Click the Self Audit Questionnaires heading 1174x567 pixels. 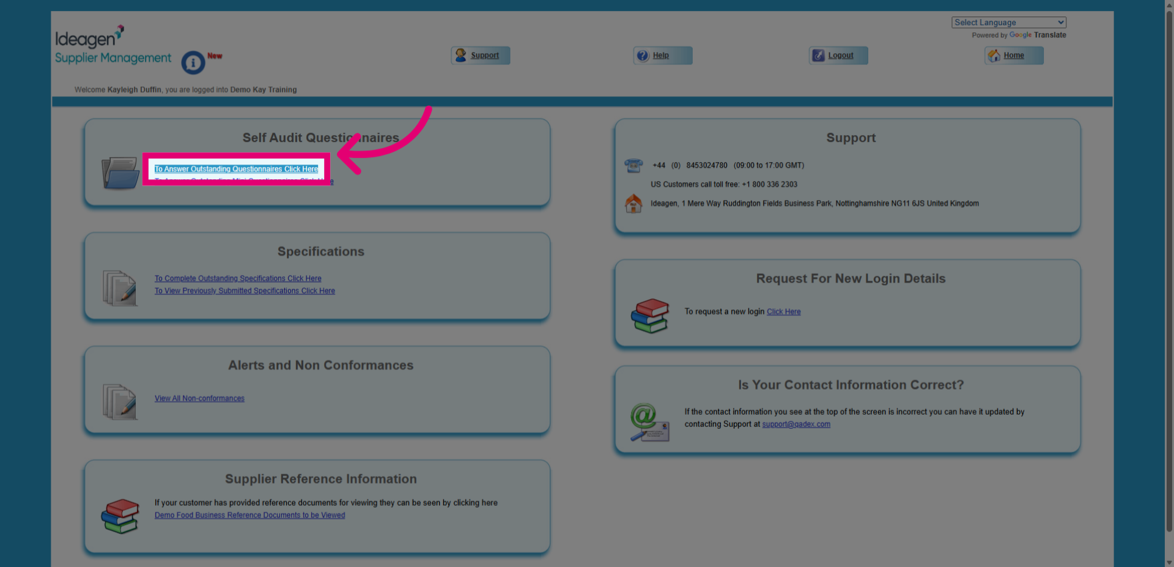tap(320, 138)
